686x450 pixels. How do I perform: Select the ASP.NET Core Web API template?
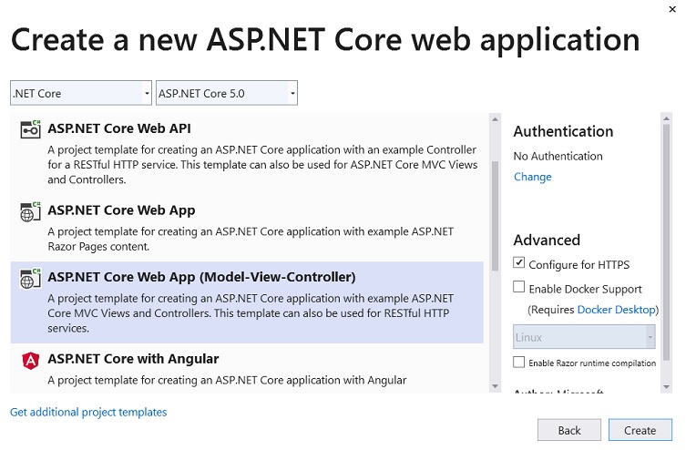(247, 153)
